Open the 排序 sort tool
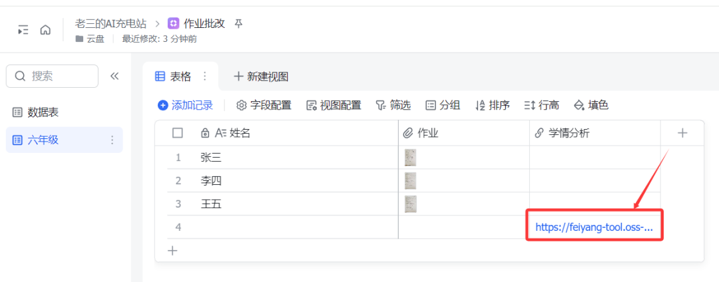Image resolution: width=719 pixels, height=282 pixels. pyautogui.click(x=493, y=105)
